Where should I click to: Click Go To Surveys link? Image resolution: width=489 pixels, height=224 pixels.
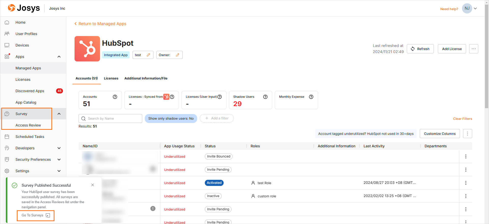coord(36,215)
